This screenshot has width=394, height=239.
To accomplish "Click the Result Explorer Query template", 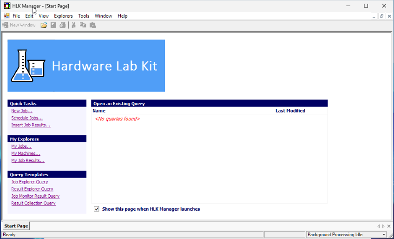I will click(32, 189).
